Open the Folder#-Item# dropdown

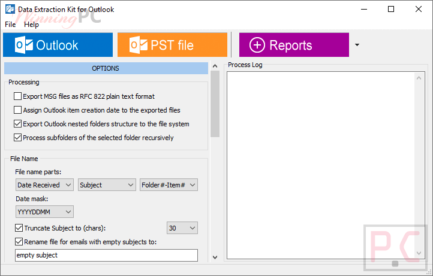tap(169, 185)
